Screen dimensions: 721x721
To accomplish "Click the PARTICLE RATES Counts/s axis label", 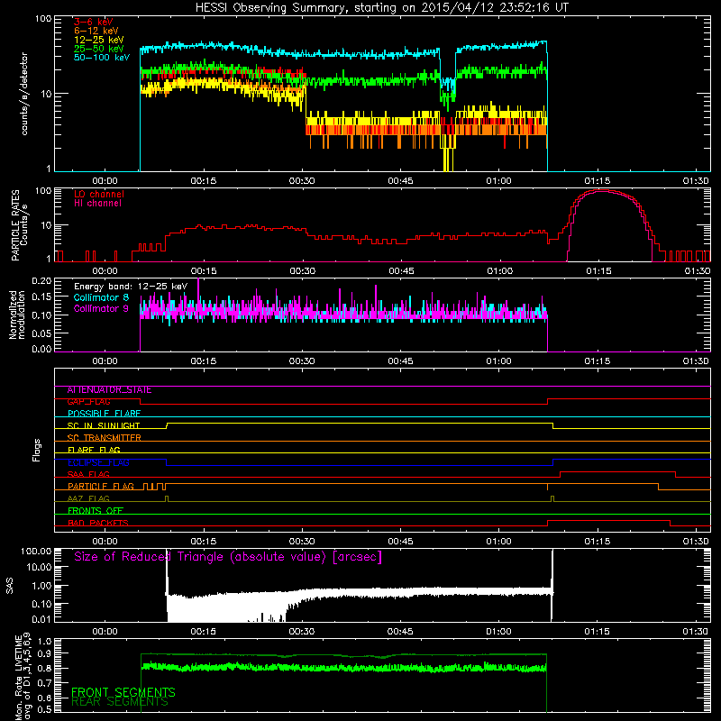I will 19,224.
